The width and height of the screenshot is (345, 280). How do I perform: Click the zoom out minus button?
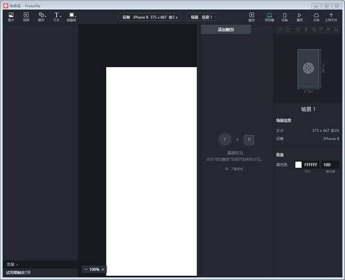coord(86,269)
